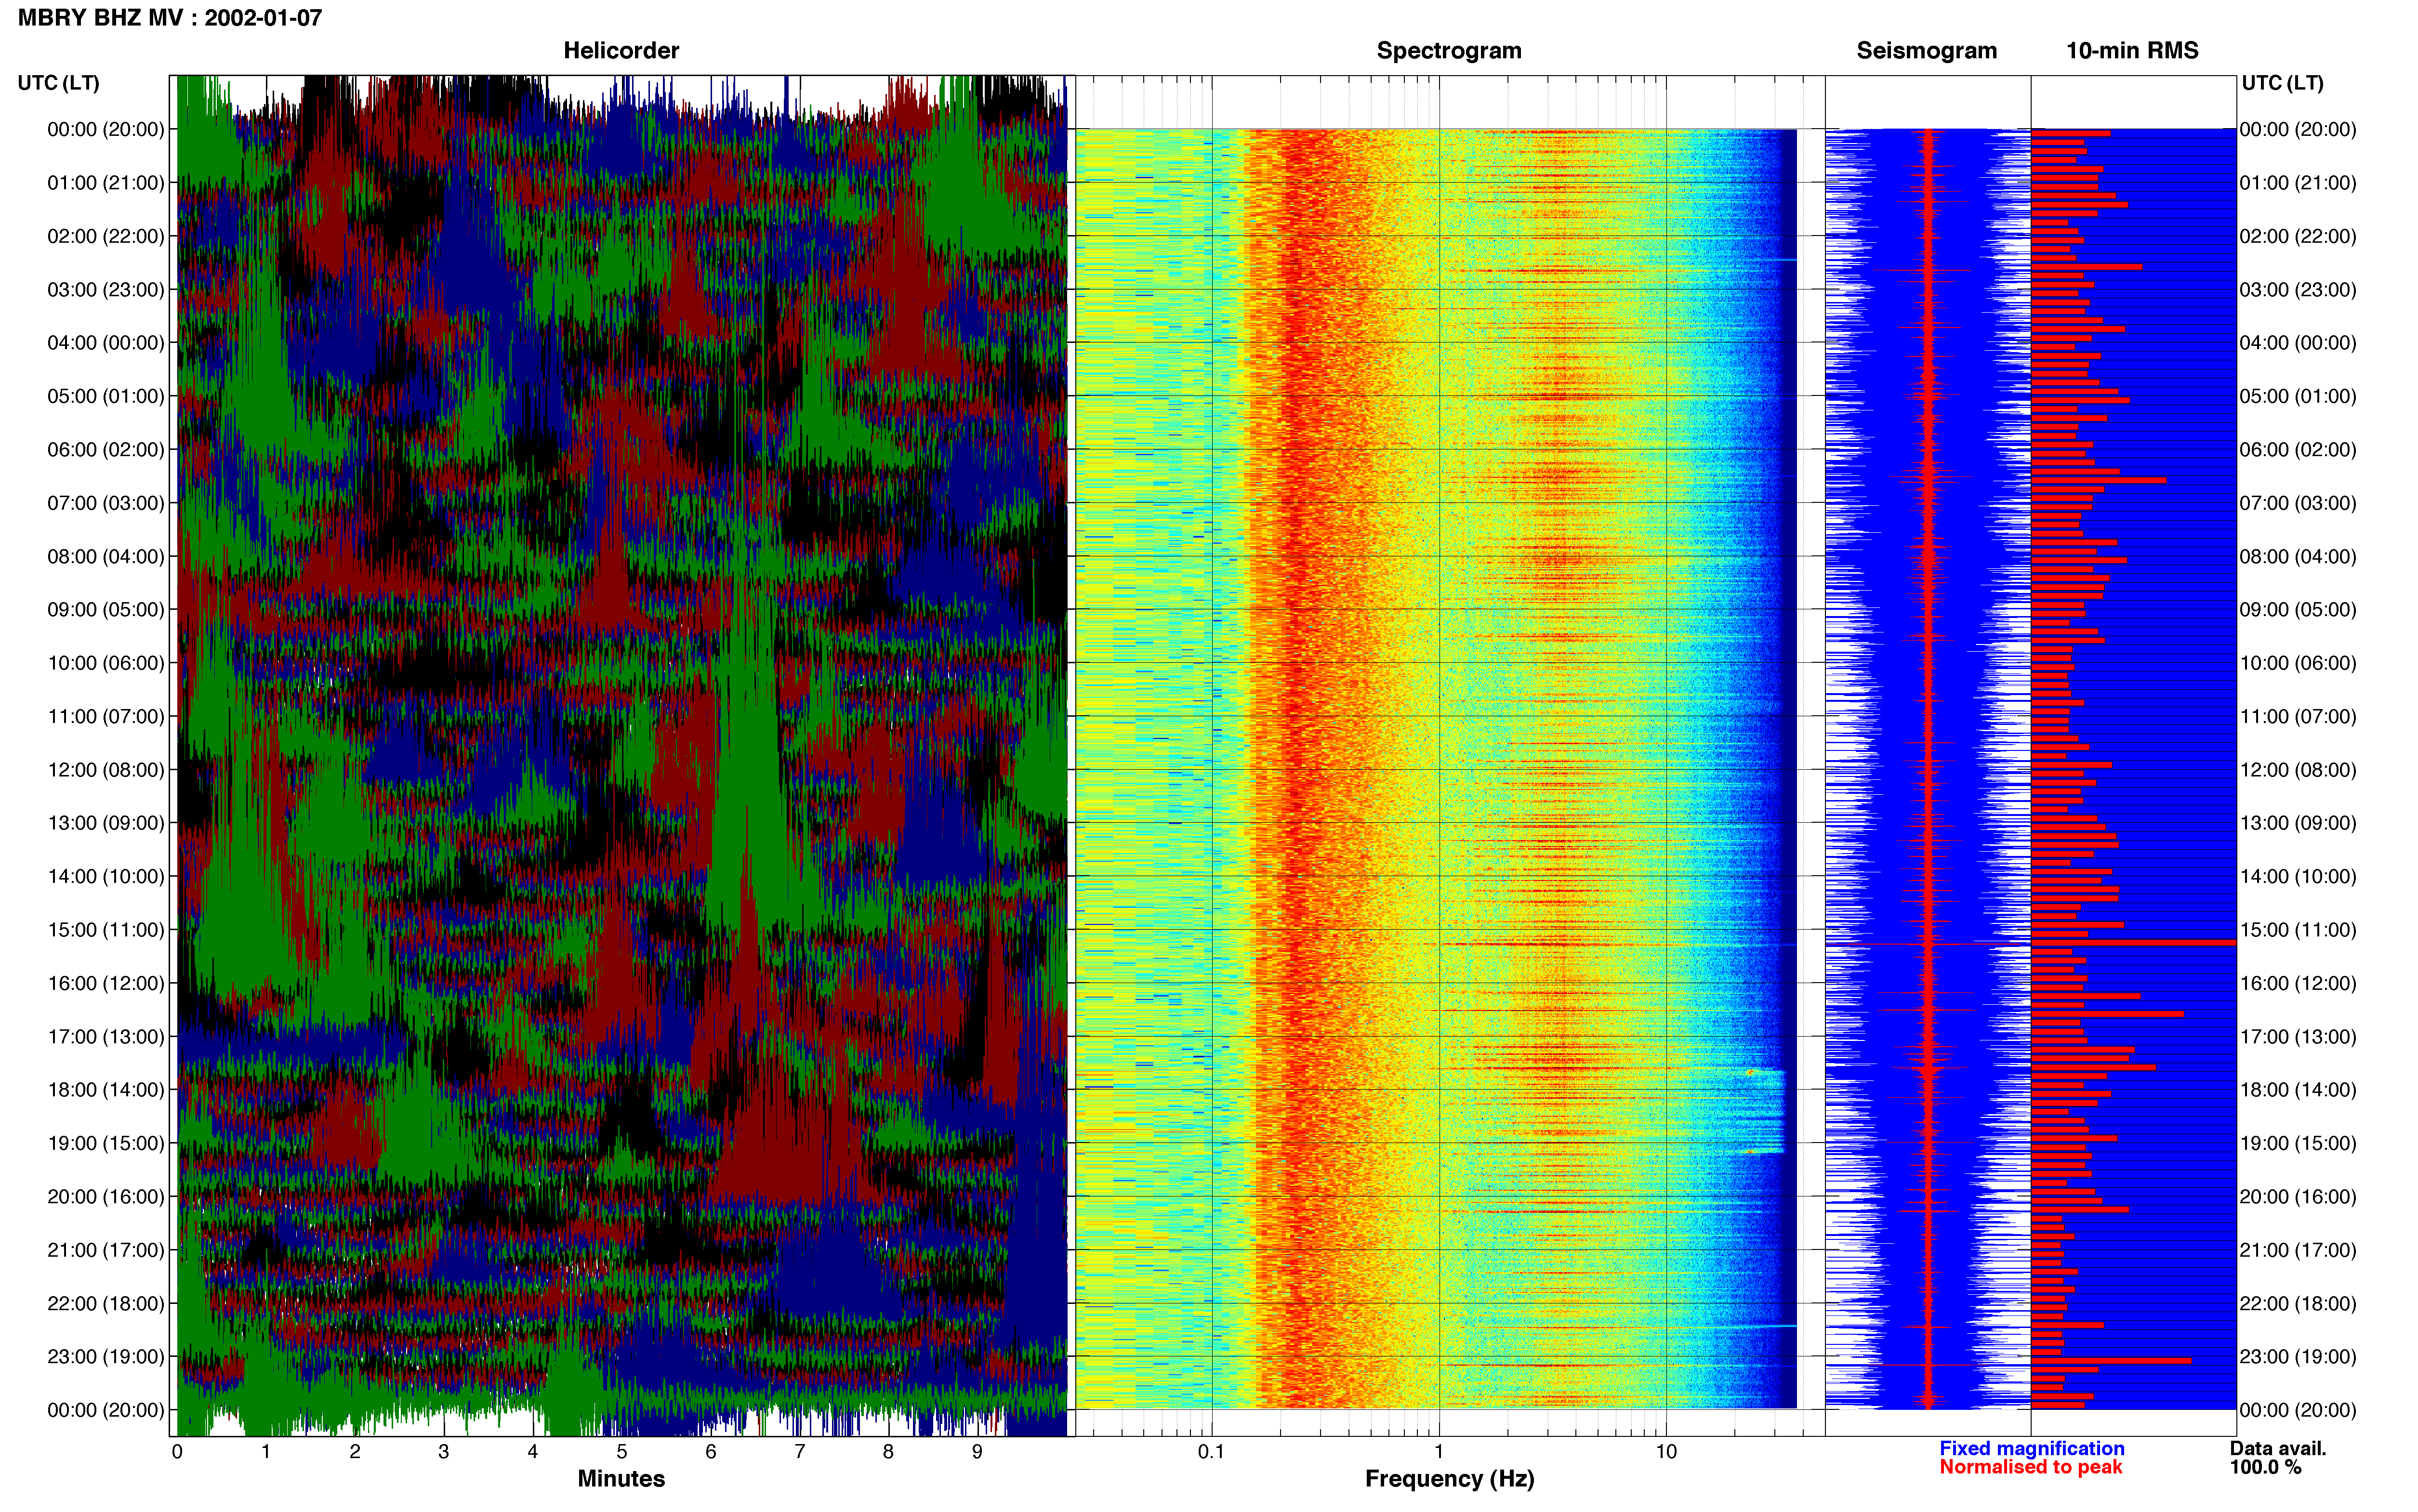
Task: Click the plot title 'MBRY BHZ MV : 2002-01-07'
Action: (170, 18)
